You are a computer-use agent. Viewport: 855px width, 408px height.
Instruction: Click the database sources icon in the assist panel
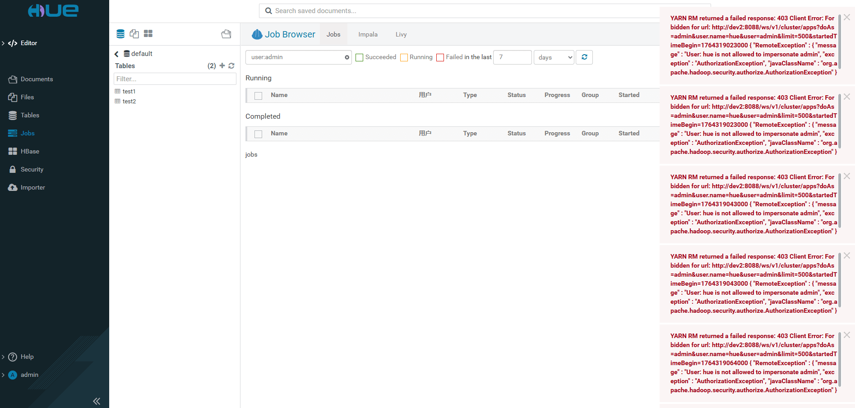[120, 34]
